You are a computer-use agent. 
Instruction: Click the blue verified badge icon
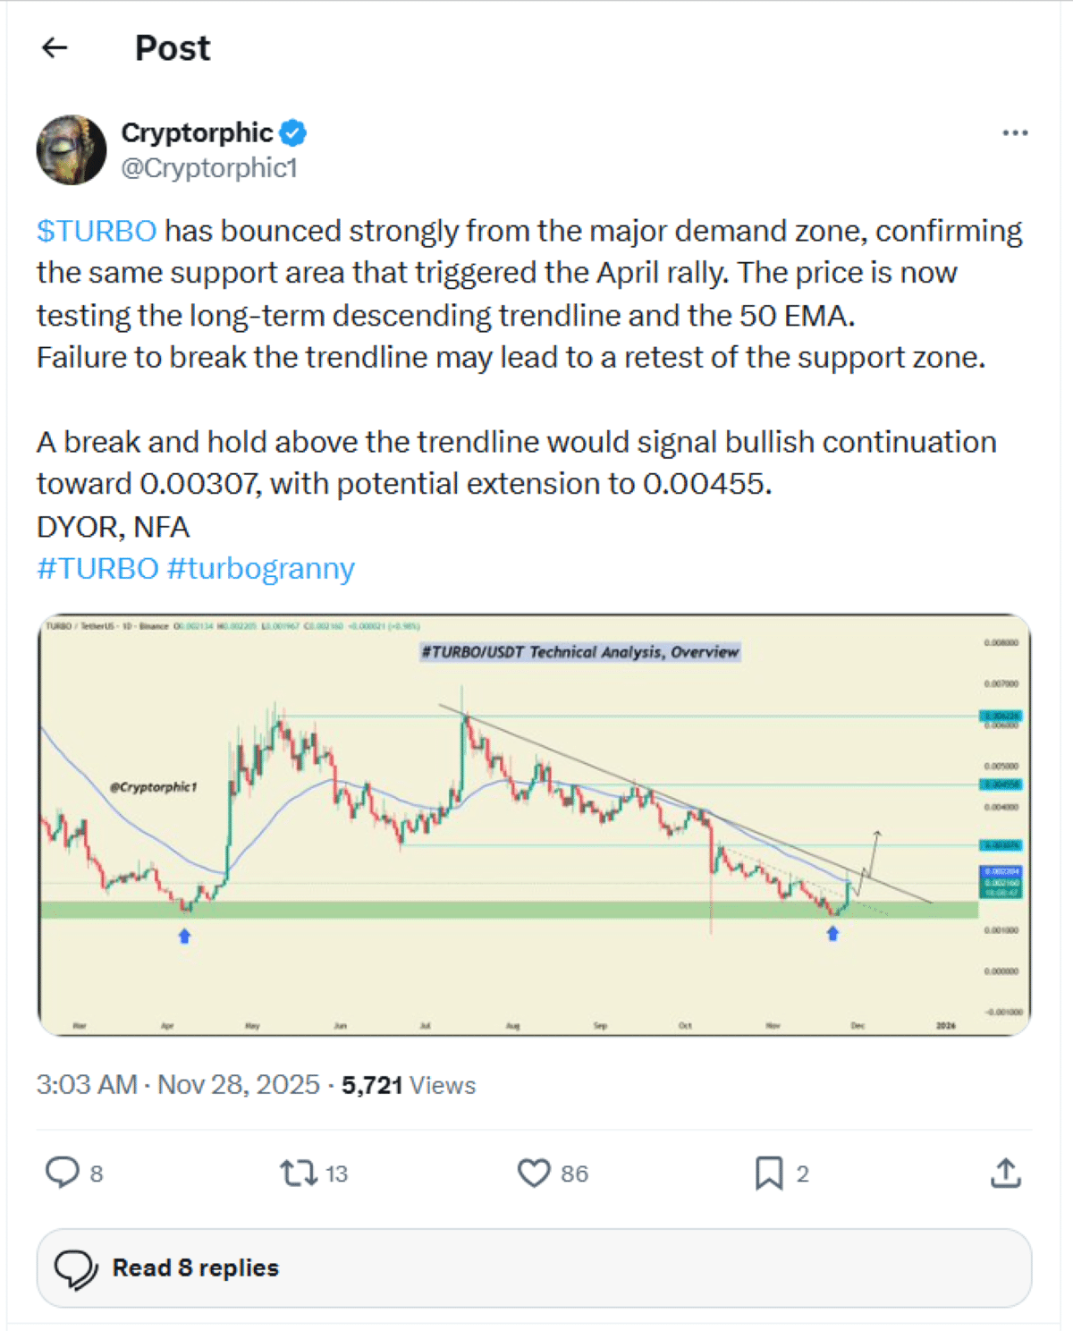[x=293, y=133]
